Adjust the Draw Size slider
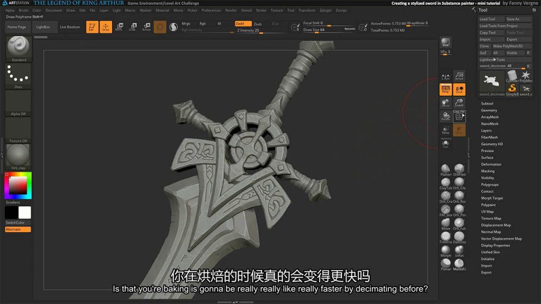Image resolution: width=541 pixels, height=304 pixels. coord(329,30)
